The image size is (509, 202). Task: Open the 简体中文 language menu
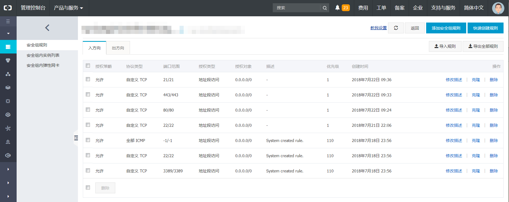[474, 8]
